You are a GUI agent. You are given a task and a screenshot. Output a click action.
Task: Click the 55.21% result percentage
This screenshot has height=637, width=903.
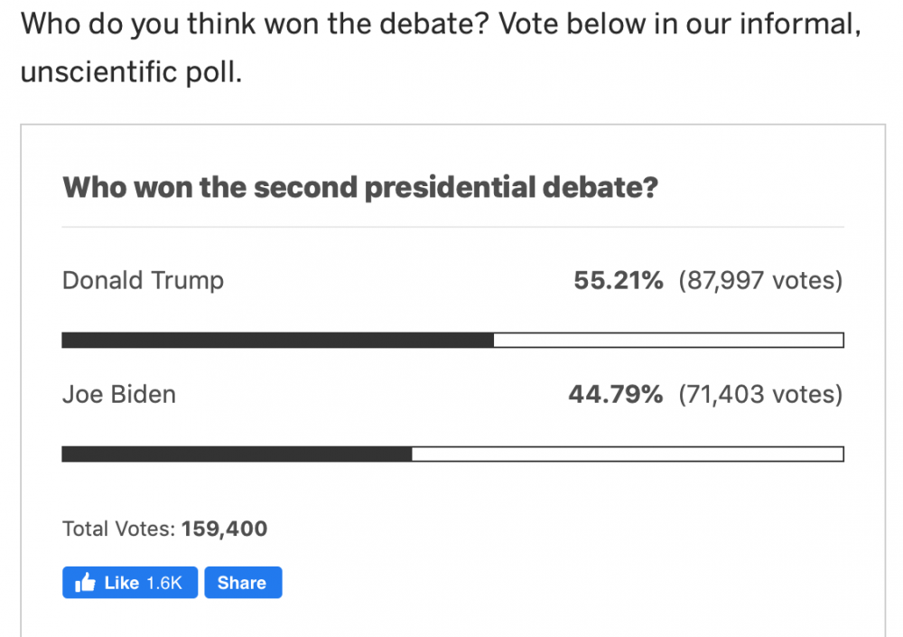click(619, 280)
